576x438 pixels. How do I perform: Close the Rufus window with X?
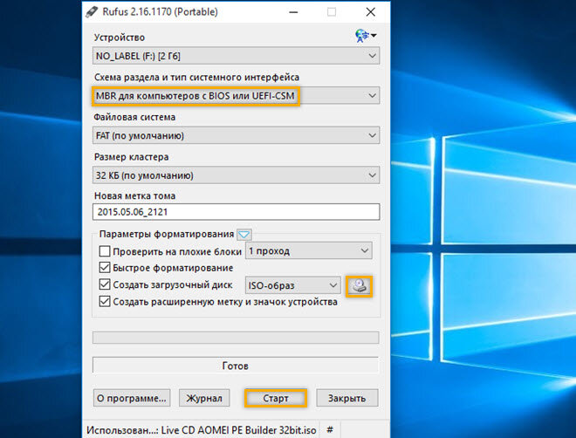point(371,12)
